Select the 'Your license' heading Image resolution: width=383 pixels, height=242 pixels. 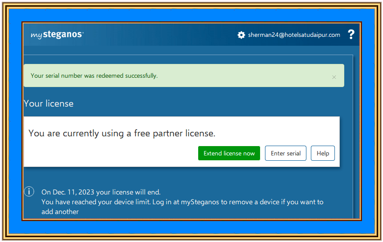coord(49,103)
